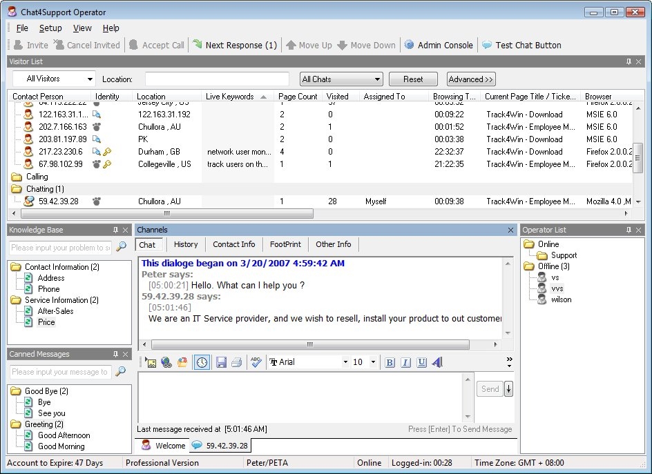Click the insert image icon in chat toolbar
Screen dimensions: 652x474
coord(151,362)
